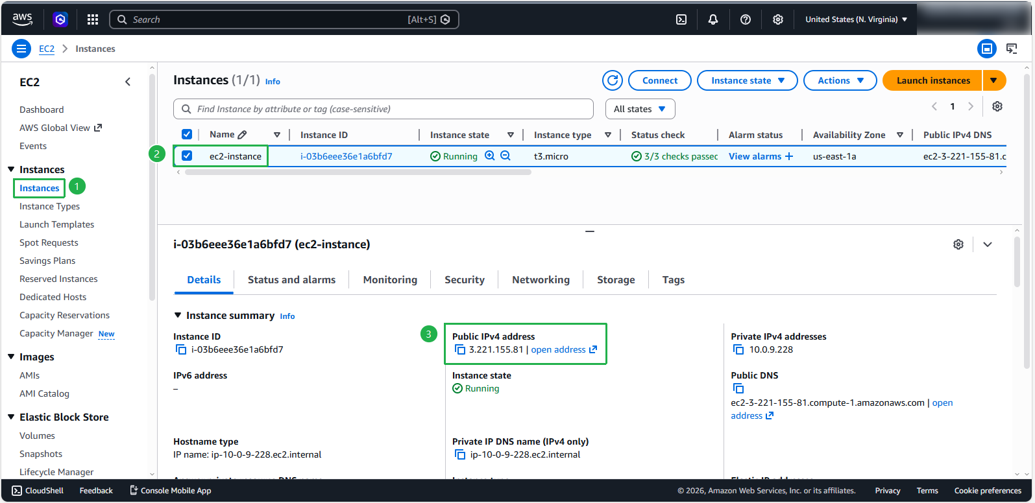Screen dimensions: 1035x503
Task: Sort by the Name column arrow
Action: point(277,135)
